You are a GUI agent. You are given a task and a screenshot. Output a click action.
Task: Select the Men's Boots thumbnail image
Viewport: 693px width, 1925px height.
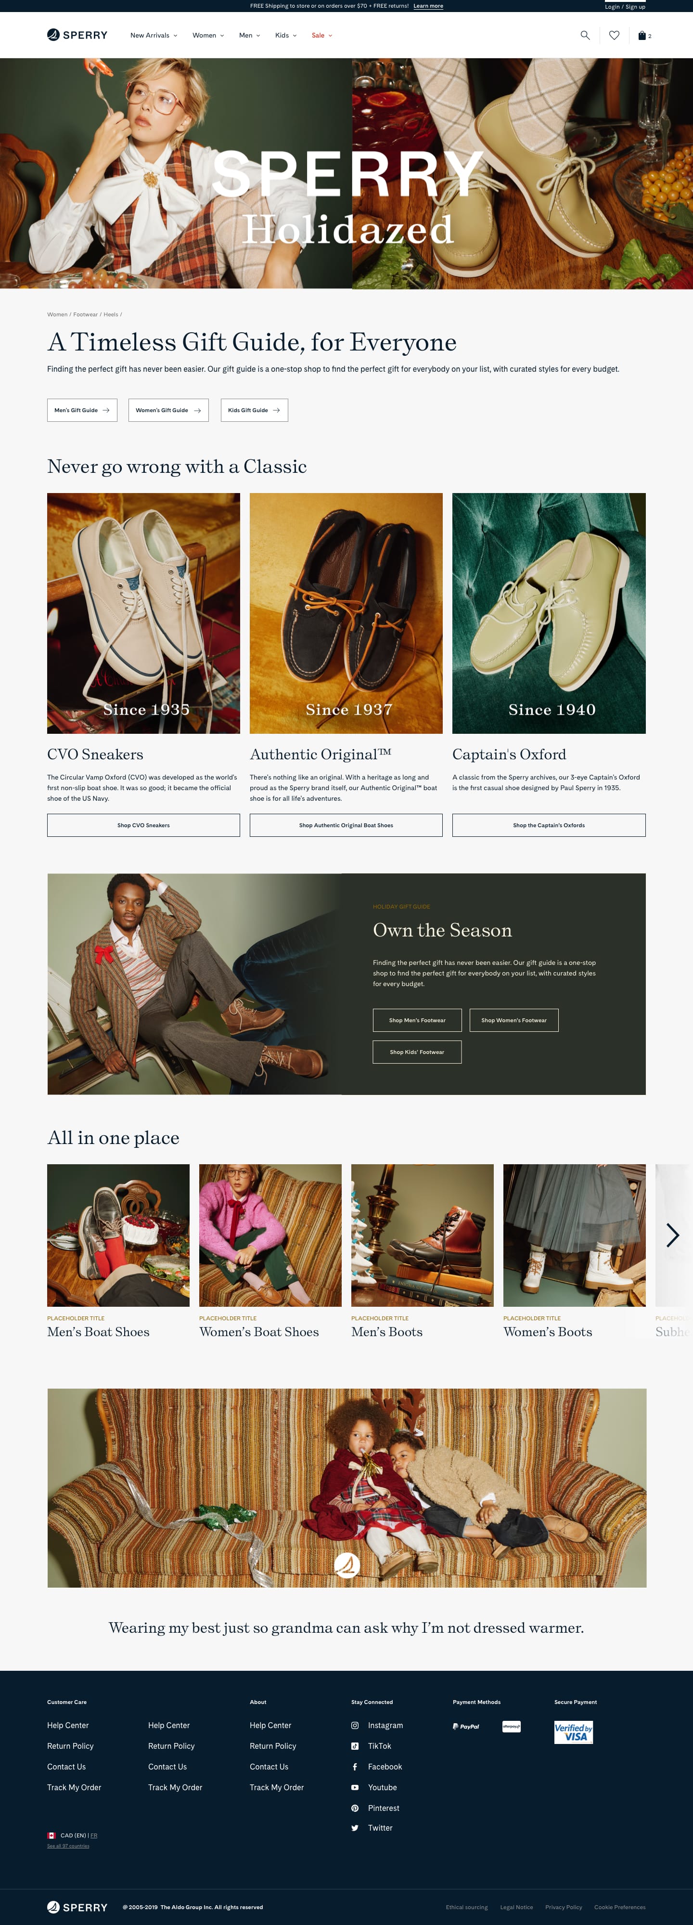422,1235
